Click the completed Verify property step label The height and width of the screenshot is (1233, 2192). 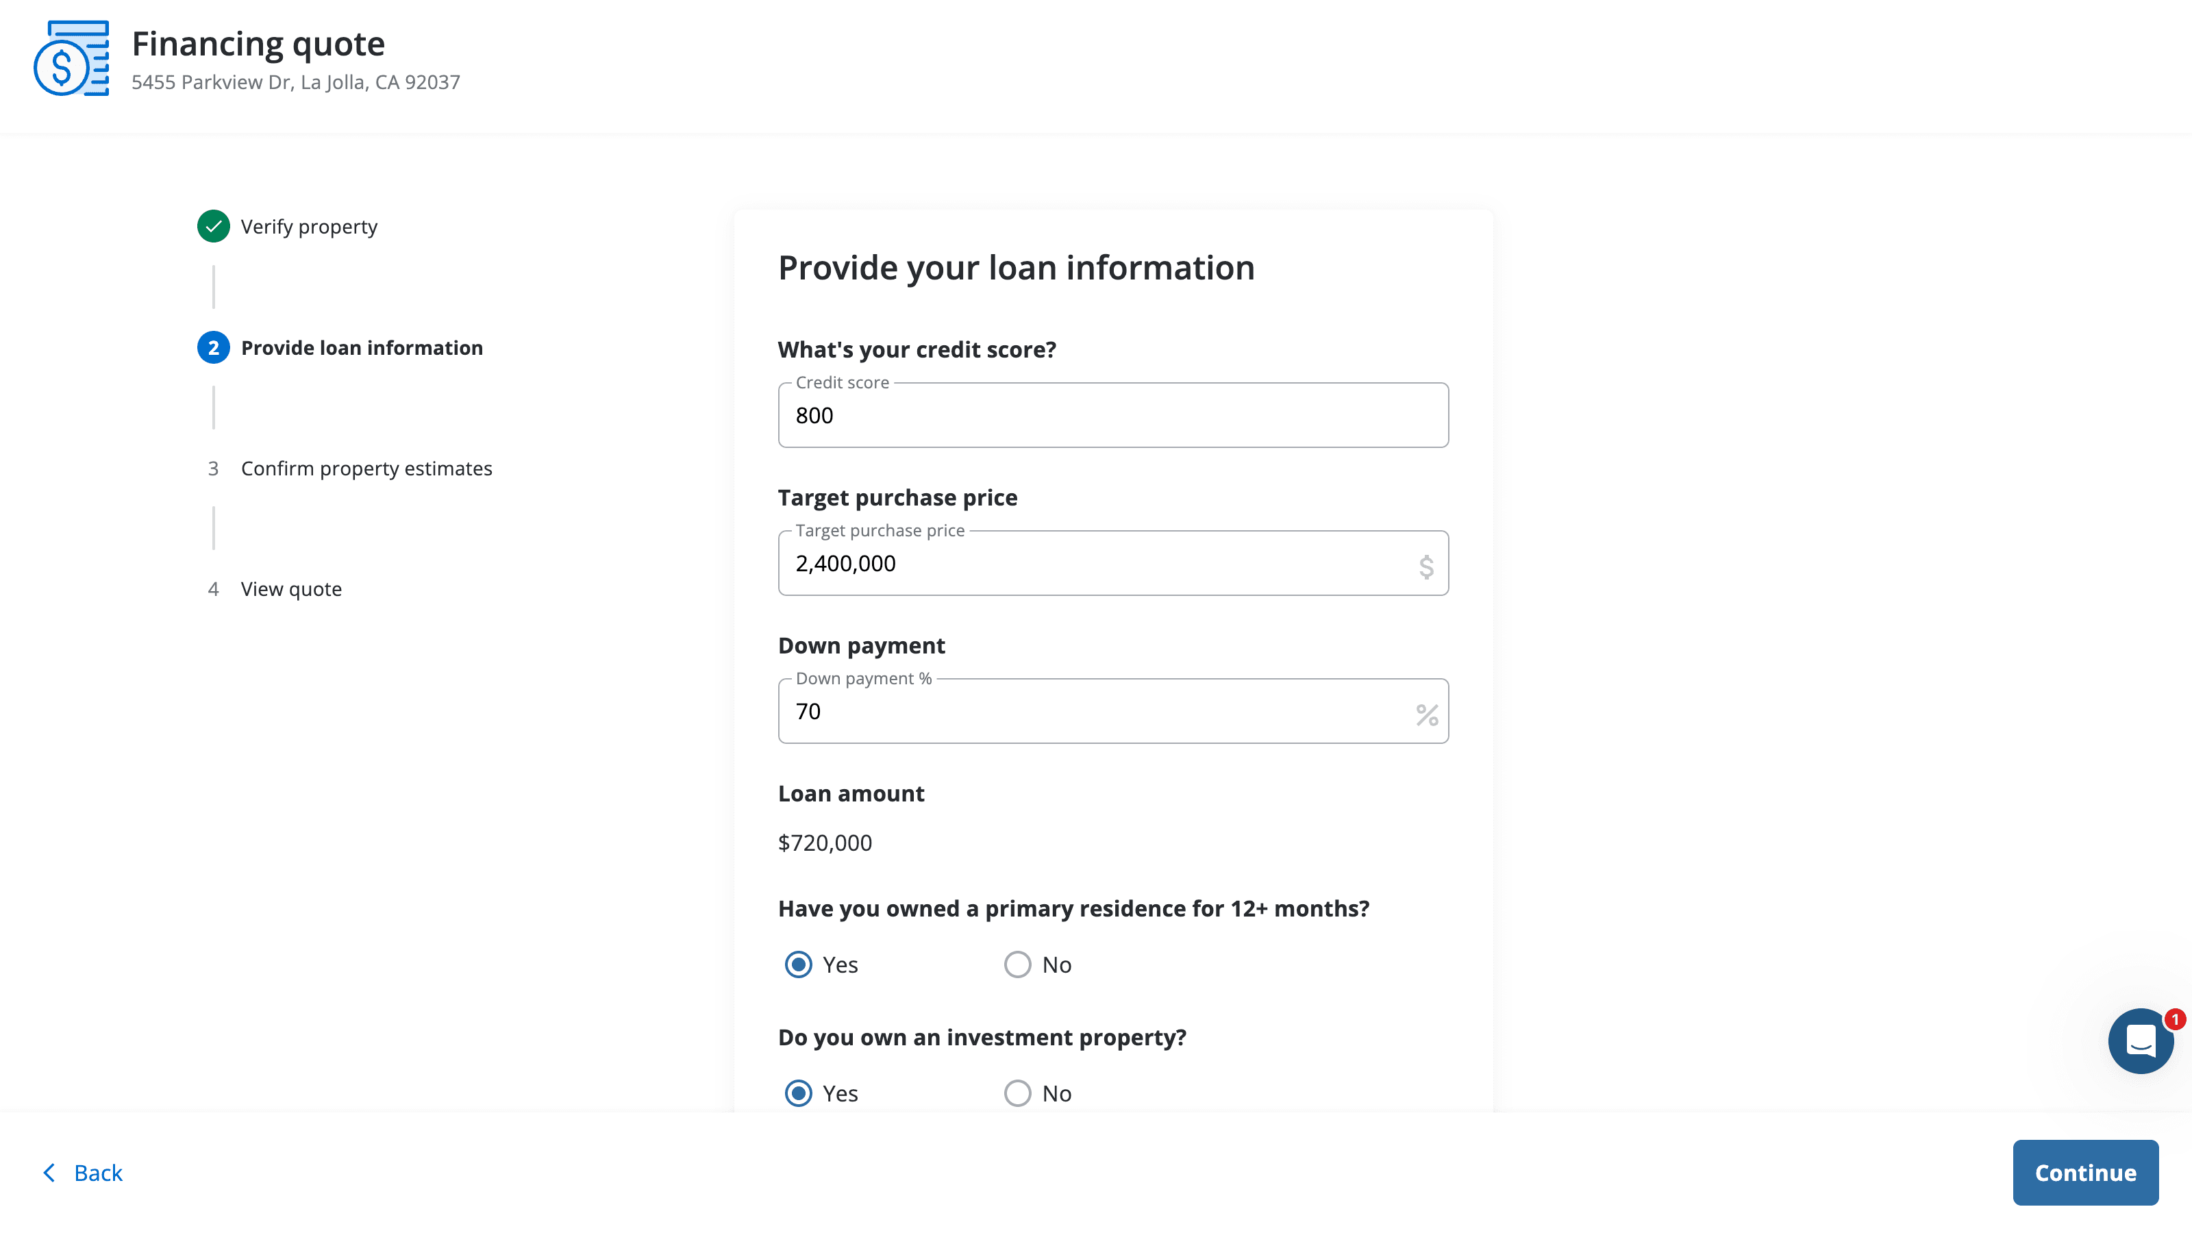[x=309, y=226]
